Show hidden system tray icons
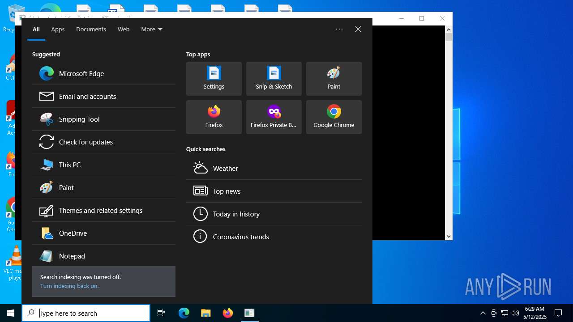Screen dimensions: 573x322 [483, 313]
